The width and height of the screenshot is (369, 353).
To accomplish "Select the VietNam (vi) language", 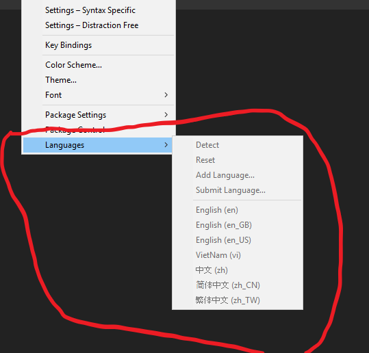I will click(x=238, y=255).
